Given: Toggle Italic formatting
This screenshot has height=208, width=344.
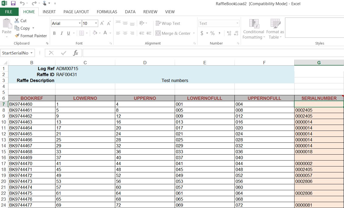Looking at the screenshot, I should tap(61, 33).
